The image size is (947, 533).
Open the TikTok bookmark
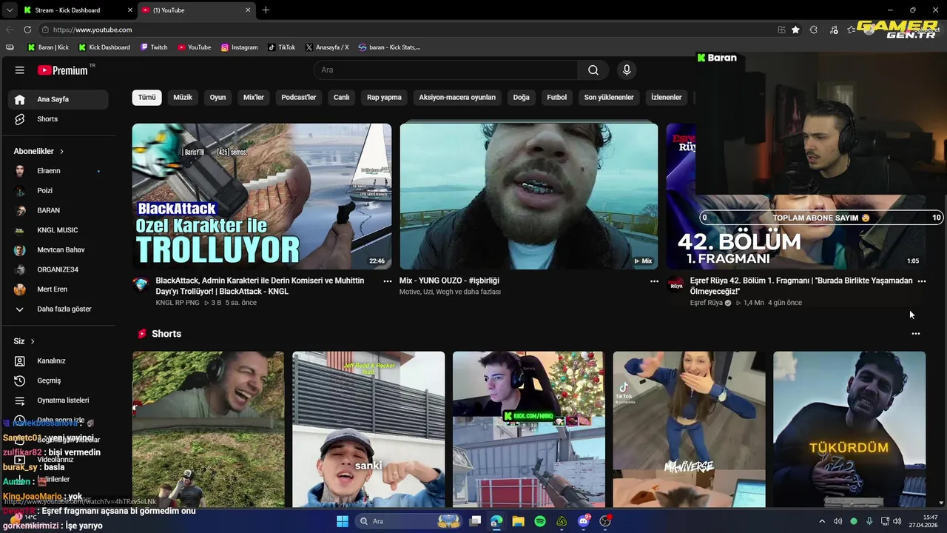[281, 47]
